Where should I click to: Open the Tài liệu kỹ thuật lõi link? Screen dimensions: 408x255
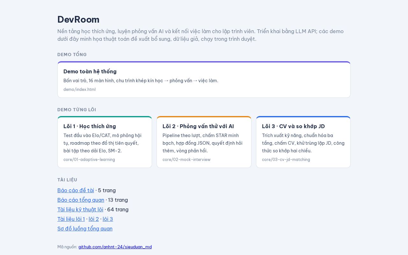[80, 209]
